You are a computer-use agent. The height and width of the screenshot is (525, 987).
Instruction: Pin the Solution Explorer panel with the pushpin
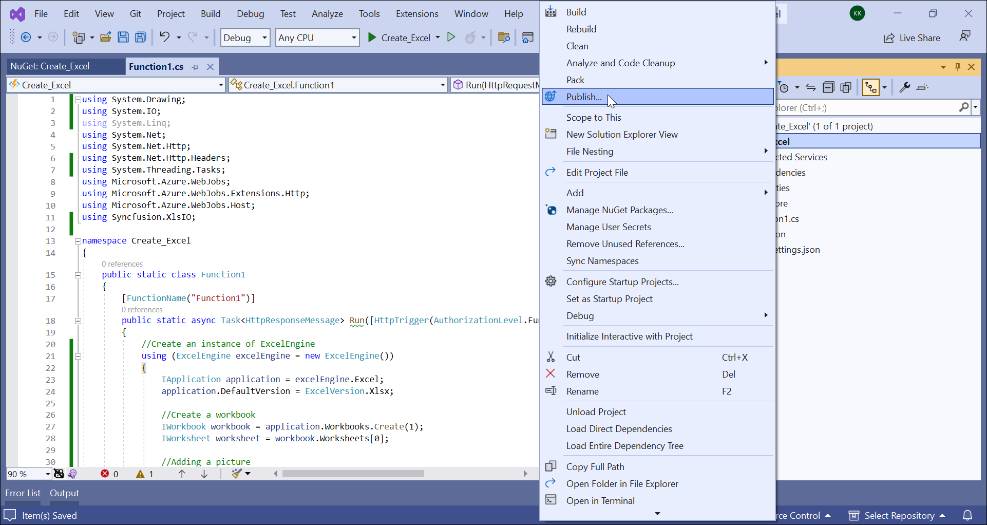(958, 67)
